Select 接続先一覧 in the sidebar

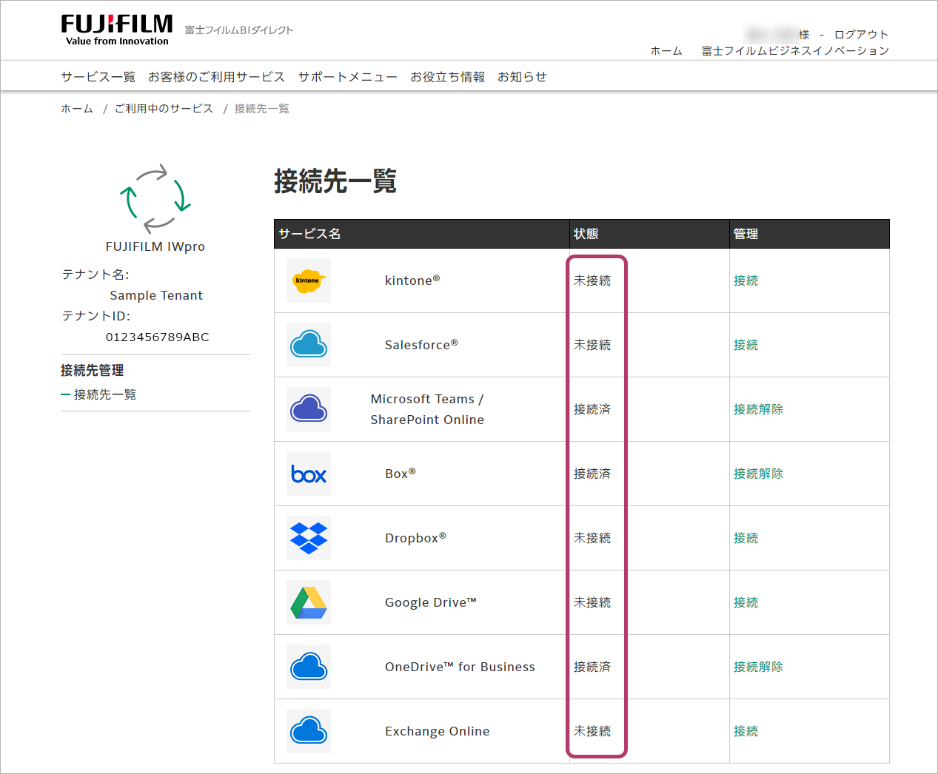click(105, 394)
